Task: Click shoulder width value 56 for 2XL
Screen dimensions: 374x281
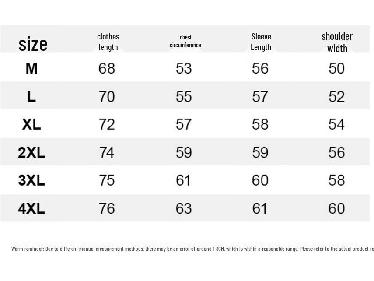Action: tap(336, 152)
